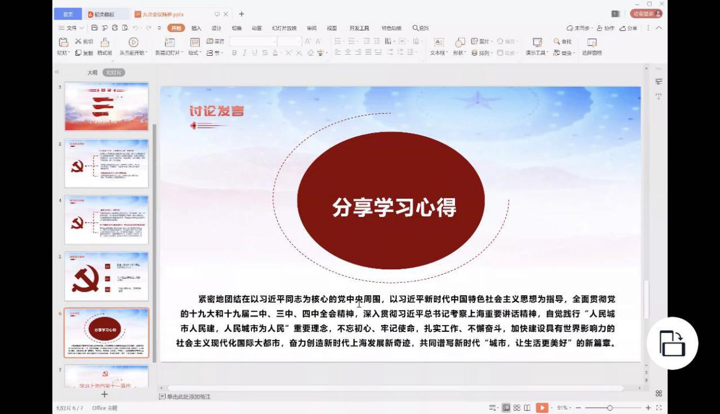Start slideshow from current slide (从当前开始)

(133, 43)
